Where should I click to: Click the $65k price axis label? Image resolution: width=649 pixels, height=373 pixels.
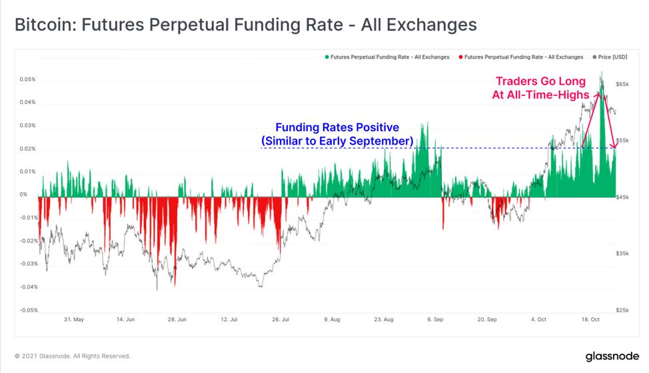[x=622, y=85]
